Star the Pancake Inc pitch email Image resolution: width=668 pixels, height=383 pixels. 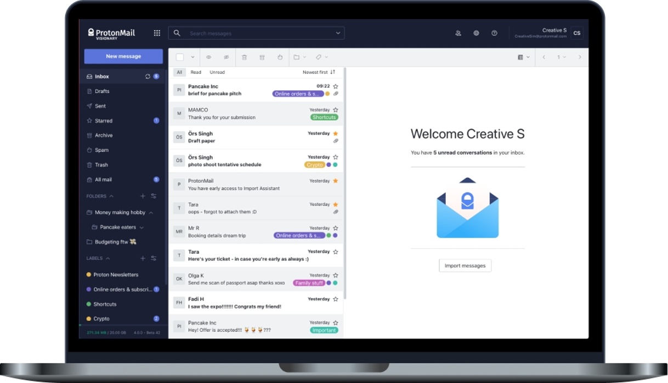coord(335,86)
